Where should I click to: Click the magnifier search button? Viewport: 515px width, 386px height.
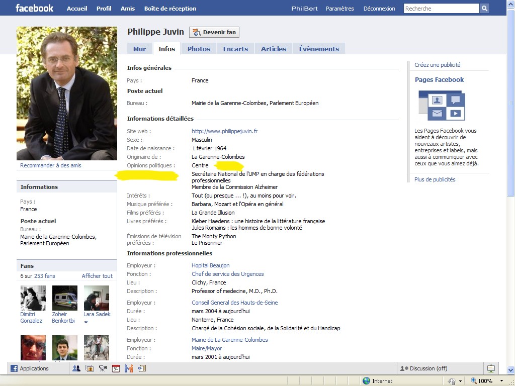(x=484, y=9)
